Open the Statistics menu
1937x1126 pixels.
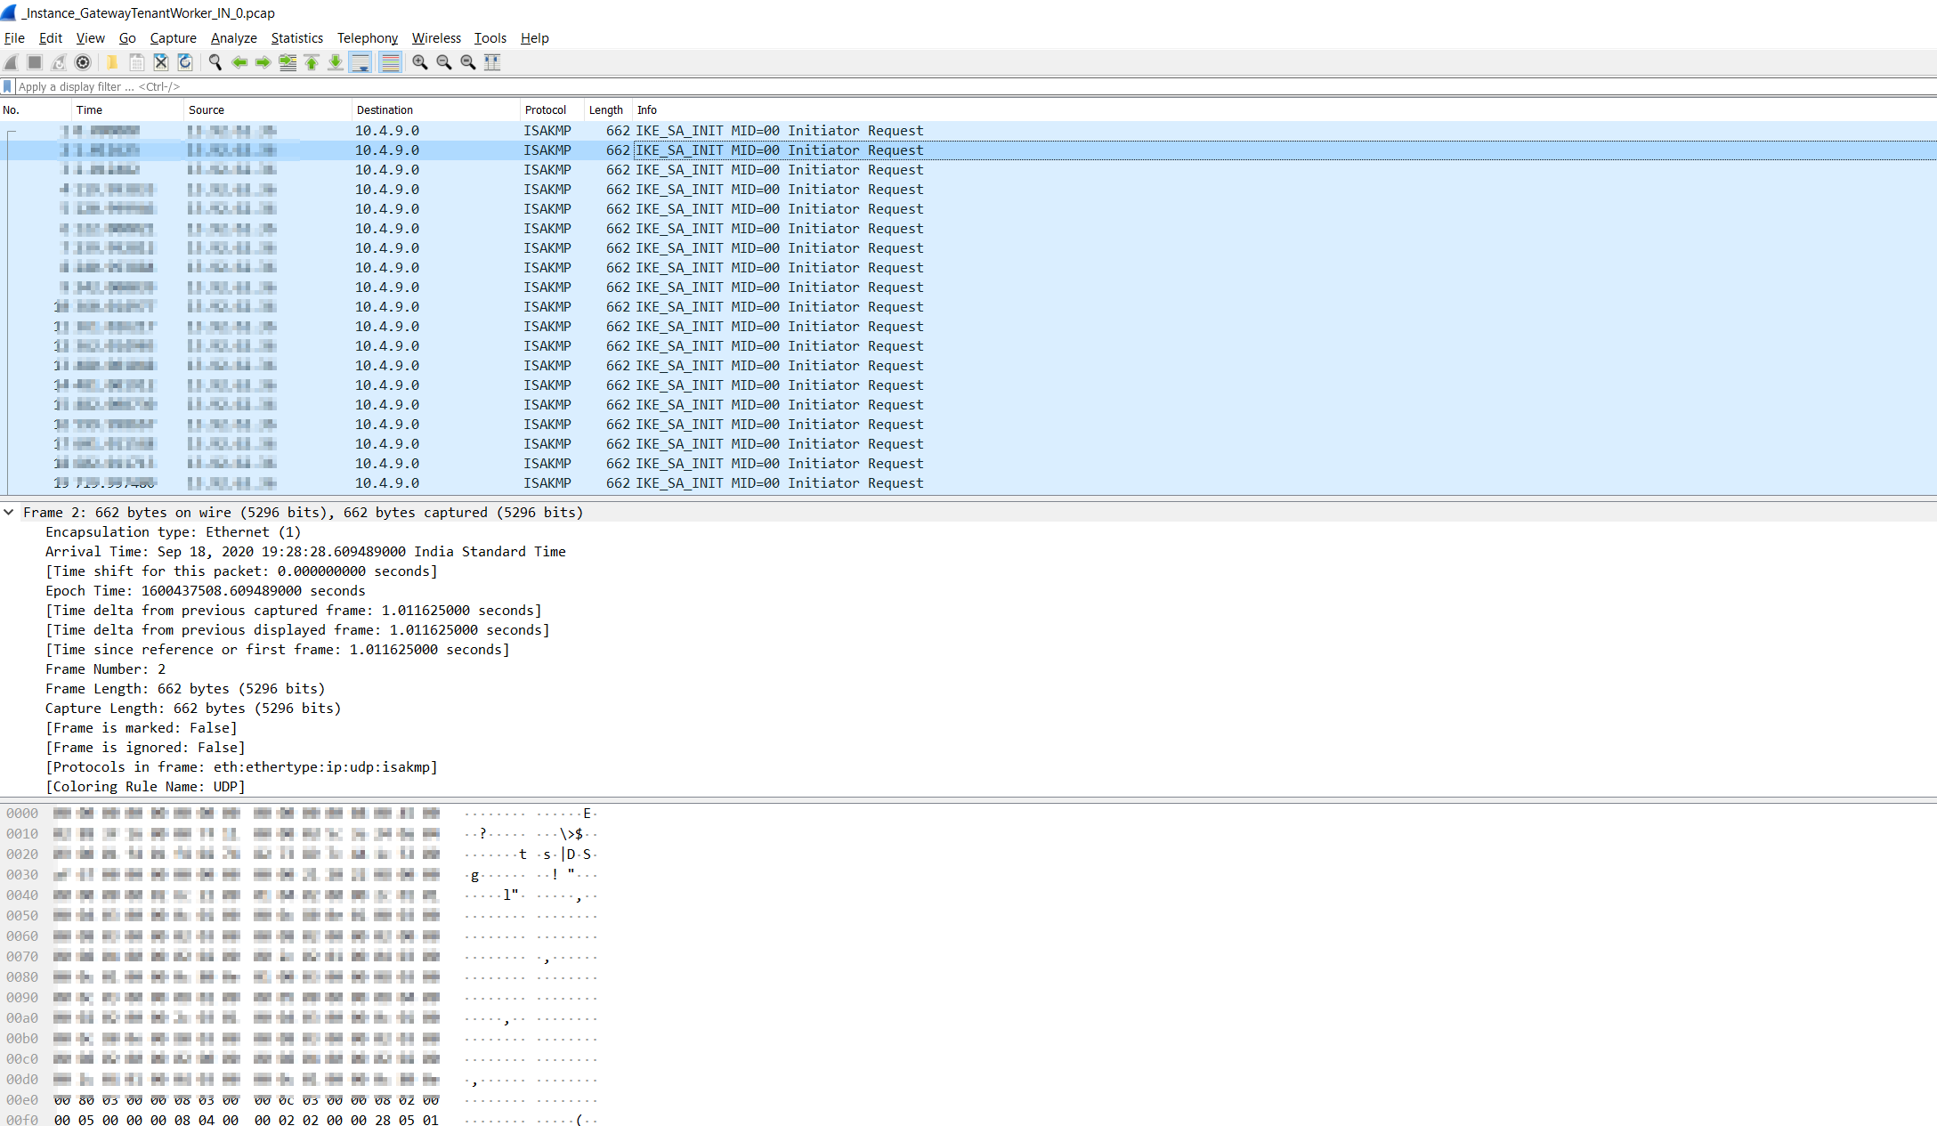pos(296,38)
